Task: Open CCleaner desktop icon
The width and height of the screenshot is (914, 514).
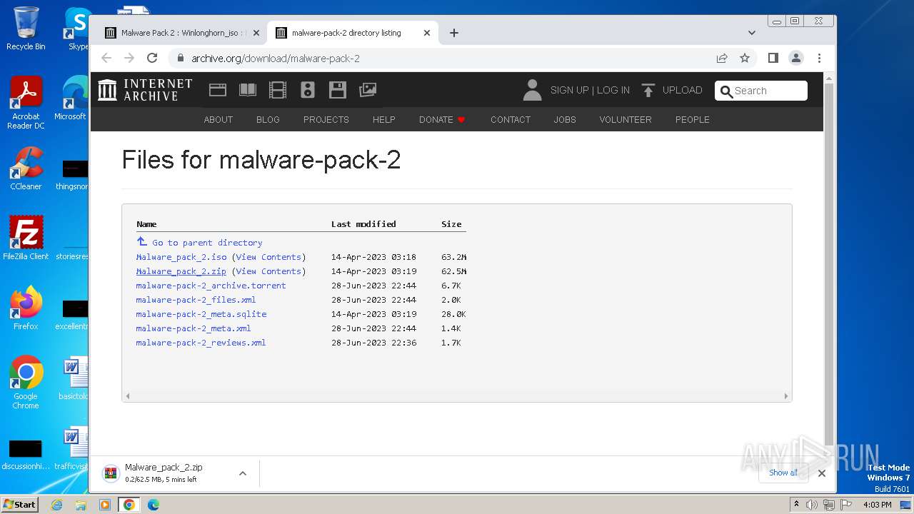Action: [x=26, y=168]
